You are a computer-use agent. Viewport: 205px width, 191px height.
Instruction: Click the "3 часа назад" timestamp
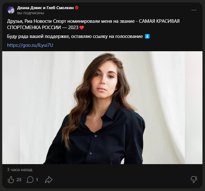pyautogui.click(x=20, y=170)
